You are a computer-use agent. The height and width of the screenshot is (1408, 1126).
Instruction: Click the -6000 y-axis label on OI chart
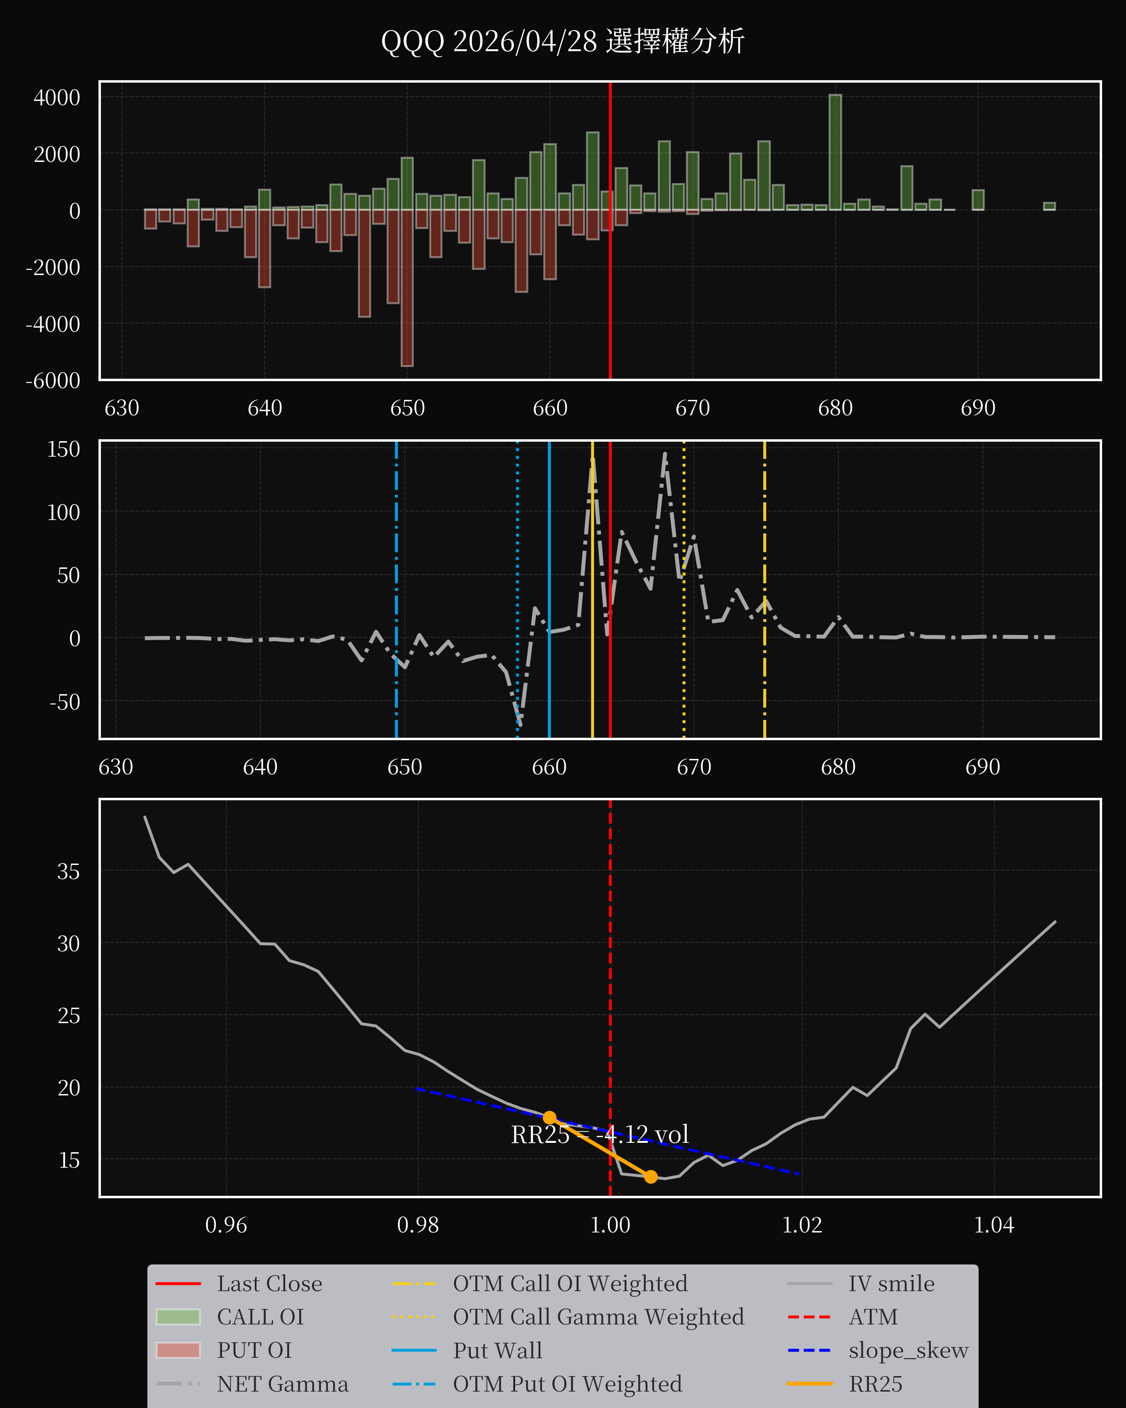pos(53,381)
